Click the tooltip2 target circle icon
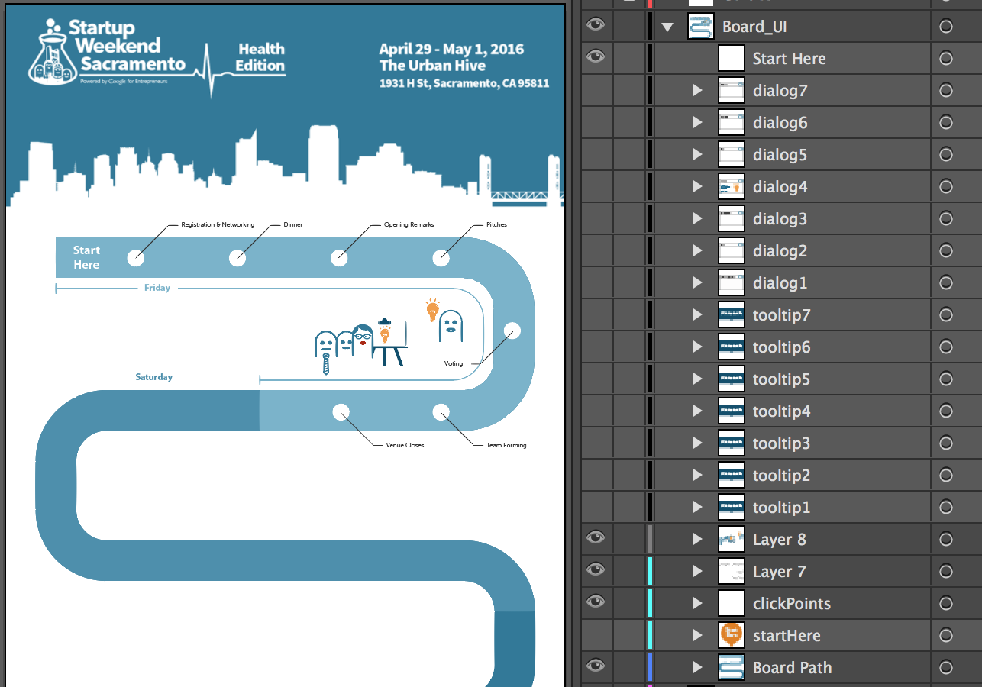 pyautogui.click(x=946, y=476)
